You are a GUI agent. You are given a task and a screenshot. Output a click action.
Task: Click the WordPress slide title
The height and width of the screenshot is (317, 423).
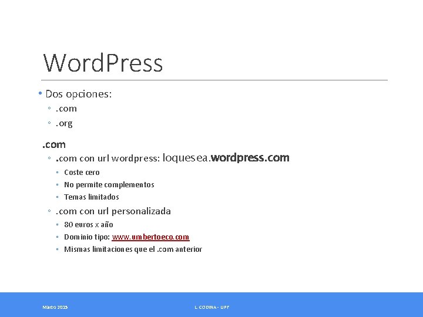(x=103, y=63)
